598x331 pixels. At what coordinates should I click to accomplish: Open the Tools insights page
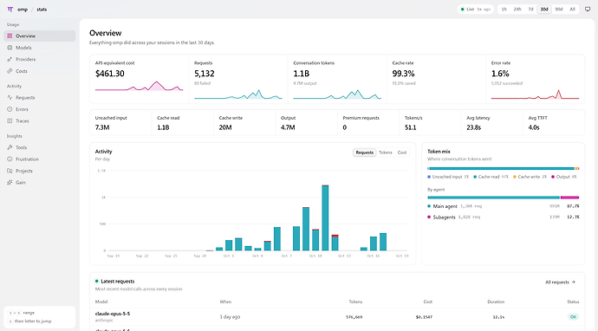click(x=40, y=147)
